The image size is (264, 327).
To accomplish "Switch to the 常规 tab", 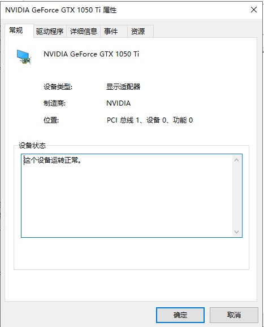I will (16, 30).
